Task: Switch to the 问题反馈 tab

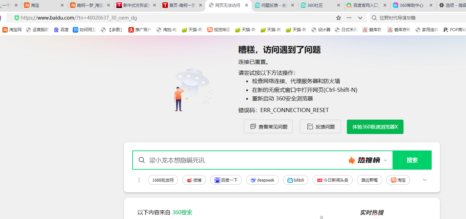Action: [x=274, y=5]
